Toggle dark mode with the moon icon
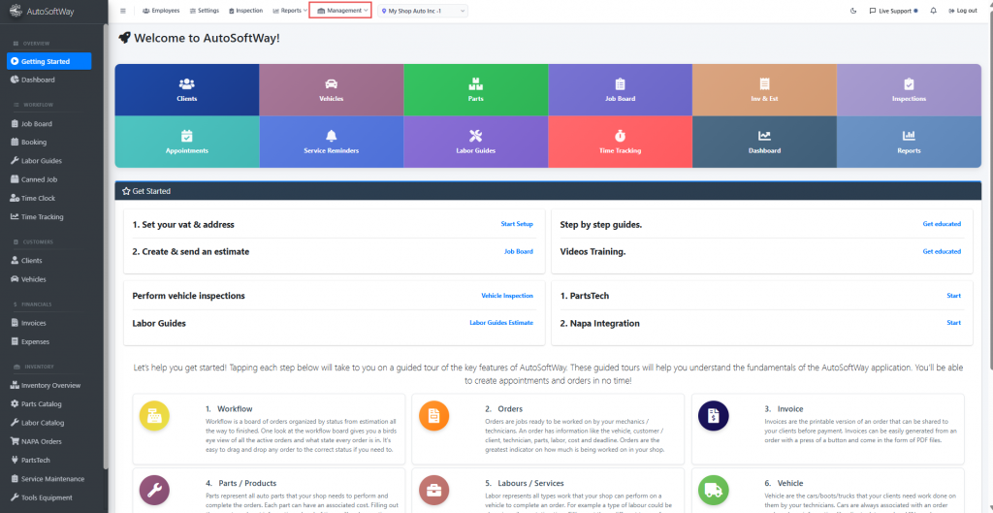 coord(852,11)
